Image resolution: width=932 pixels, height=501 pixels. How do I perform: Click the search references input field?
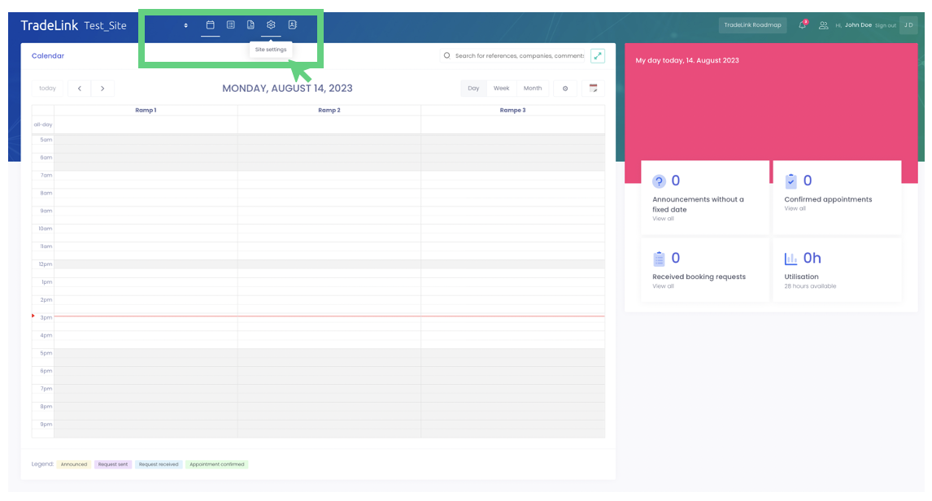519,56
